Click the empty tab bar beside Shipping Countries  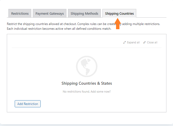click(151, 13)
